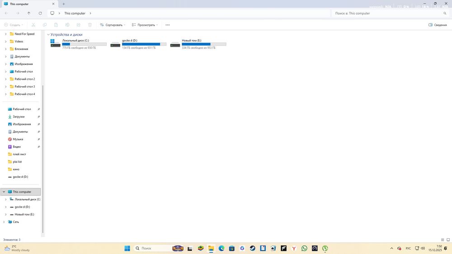Click gocke d (D:) usage bar

click(x=144, y=44)
